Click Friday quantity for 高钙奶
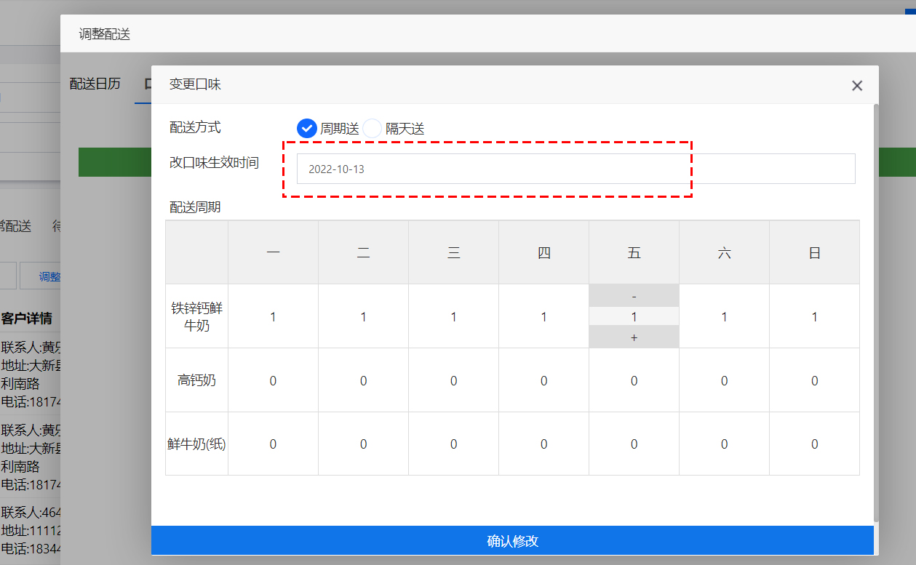 pos(634,380)
